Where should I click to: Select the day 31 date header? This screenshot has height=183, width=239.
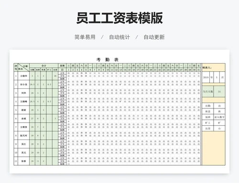tap(198, 70)
